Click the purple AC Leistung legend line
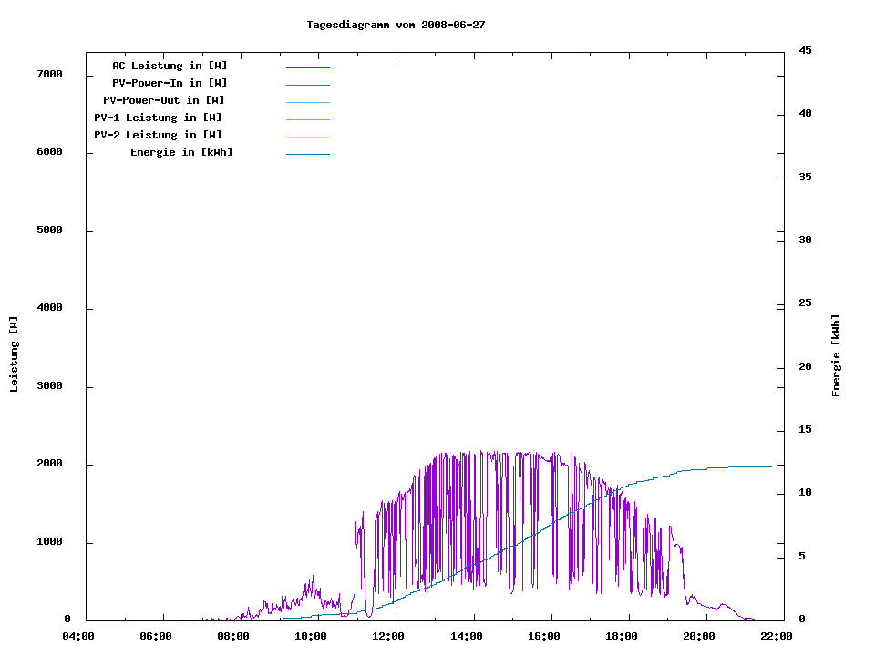 click(307, 67)
